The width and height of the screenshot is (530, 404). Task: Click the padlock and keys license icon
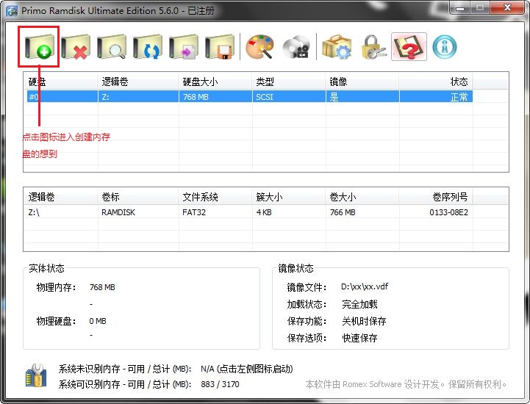coord(373,46)
